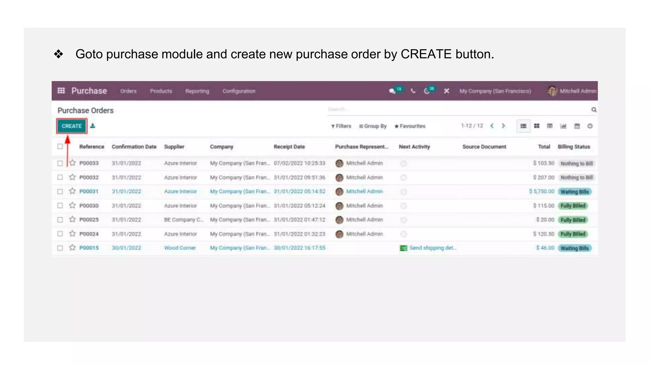Click the debug tools cross icon
Viewport: 650px width, 366px height.
(x=446, y=91)
